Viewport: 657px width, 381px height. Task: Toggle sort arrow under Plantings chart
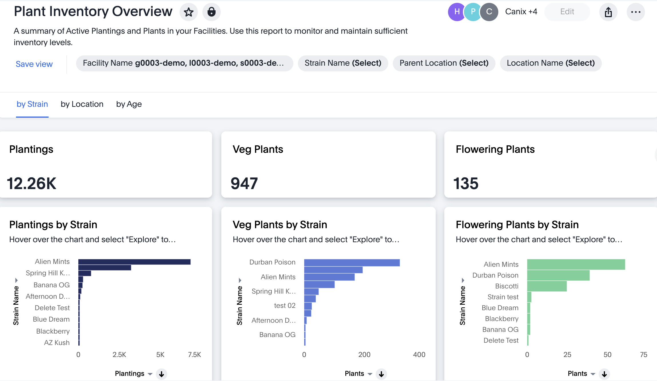[x=162, y=374]
